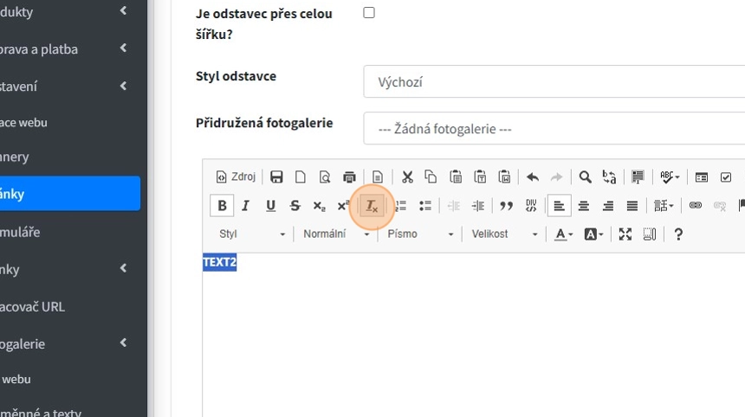Tick the 'Je odstavec přes celou šířku?' checkbox
Viewport: 745px width, 417px height.
coord(369,13)
